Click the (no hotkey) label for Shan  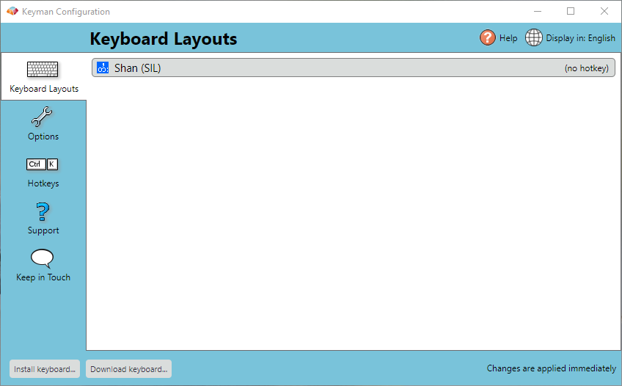(586, 68)
